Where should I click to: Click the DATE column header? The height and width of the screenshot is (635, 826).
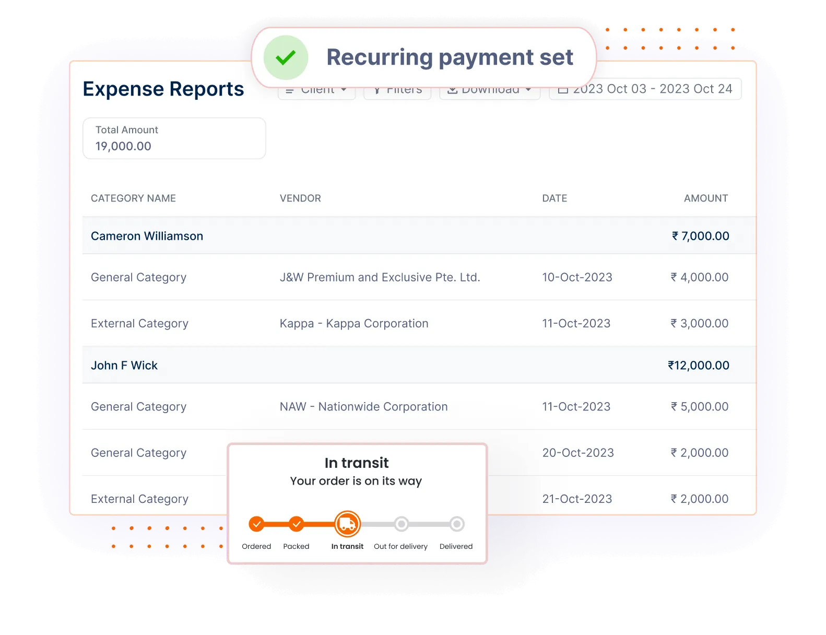554,198
